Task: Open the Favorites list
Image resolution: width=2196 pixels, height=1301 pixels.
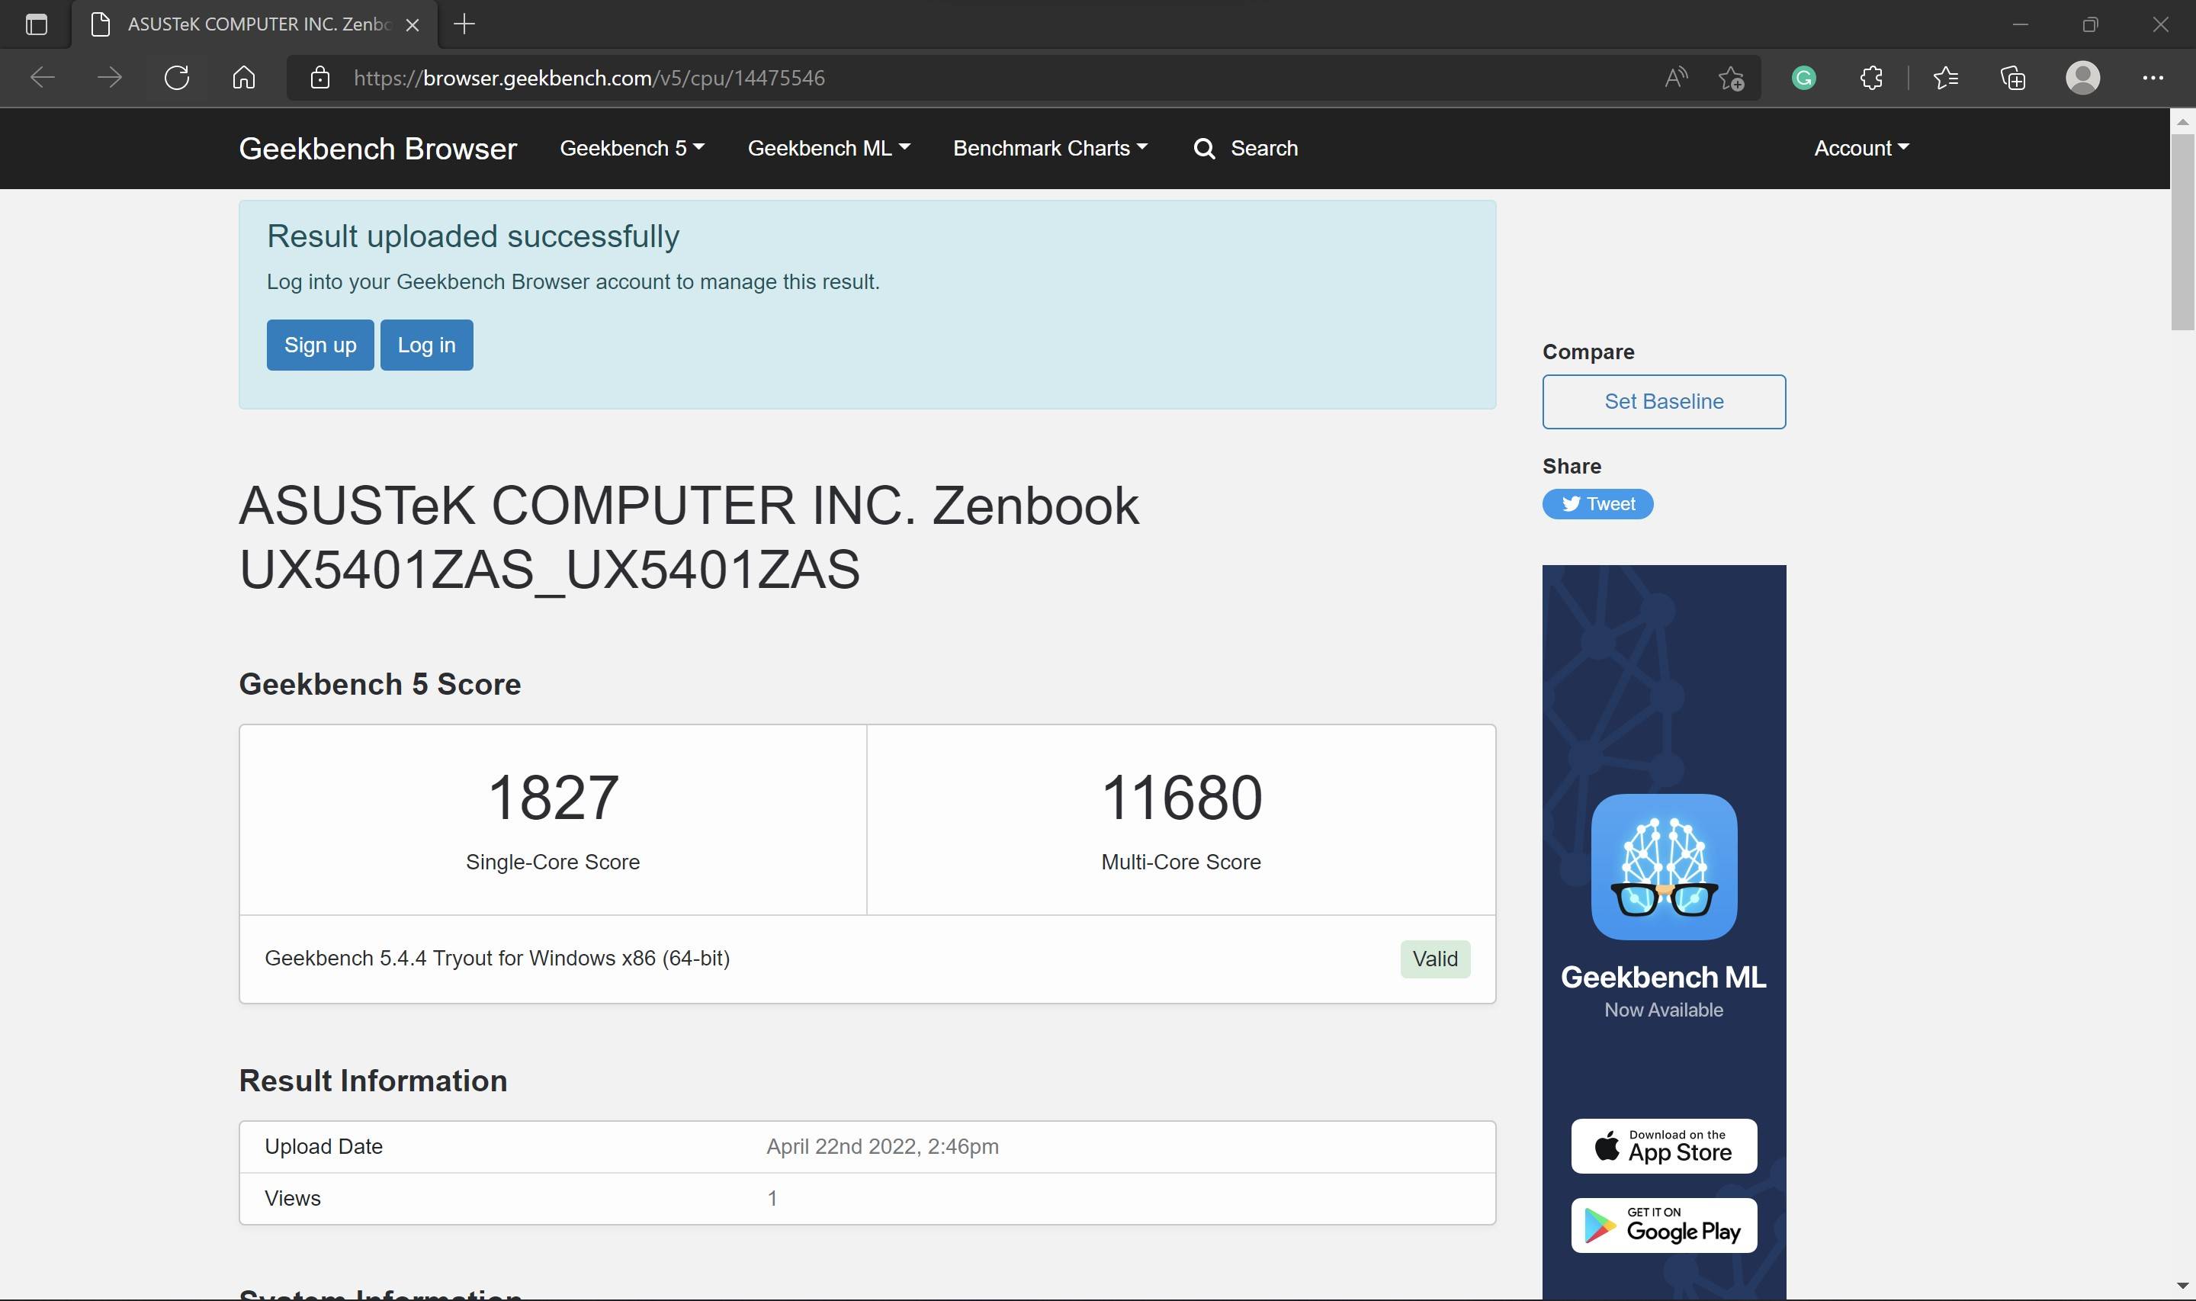Action: [x=1945, y=78]
